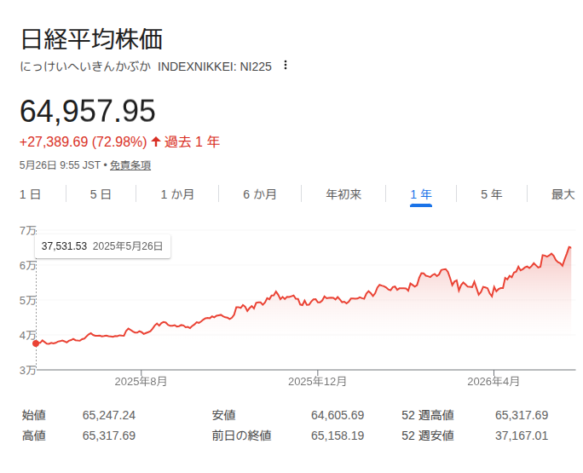583x473 pixels.
Task: Click the red data point on chart start
Action: coord(36,343)
